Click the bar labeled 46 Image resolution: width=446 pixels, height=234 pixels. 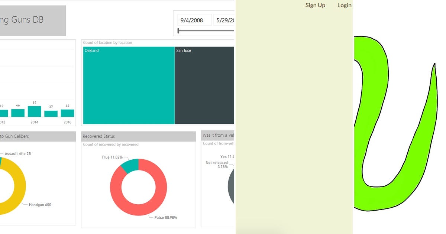(x=18, y=113)
